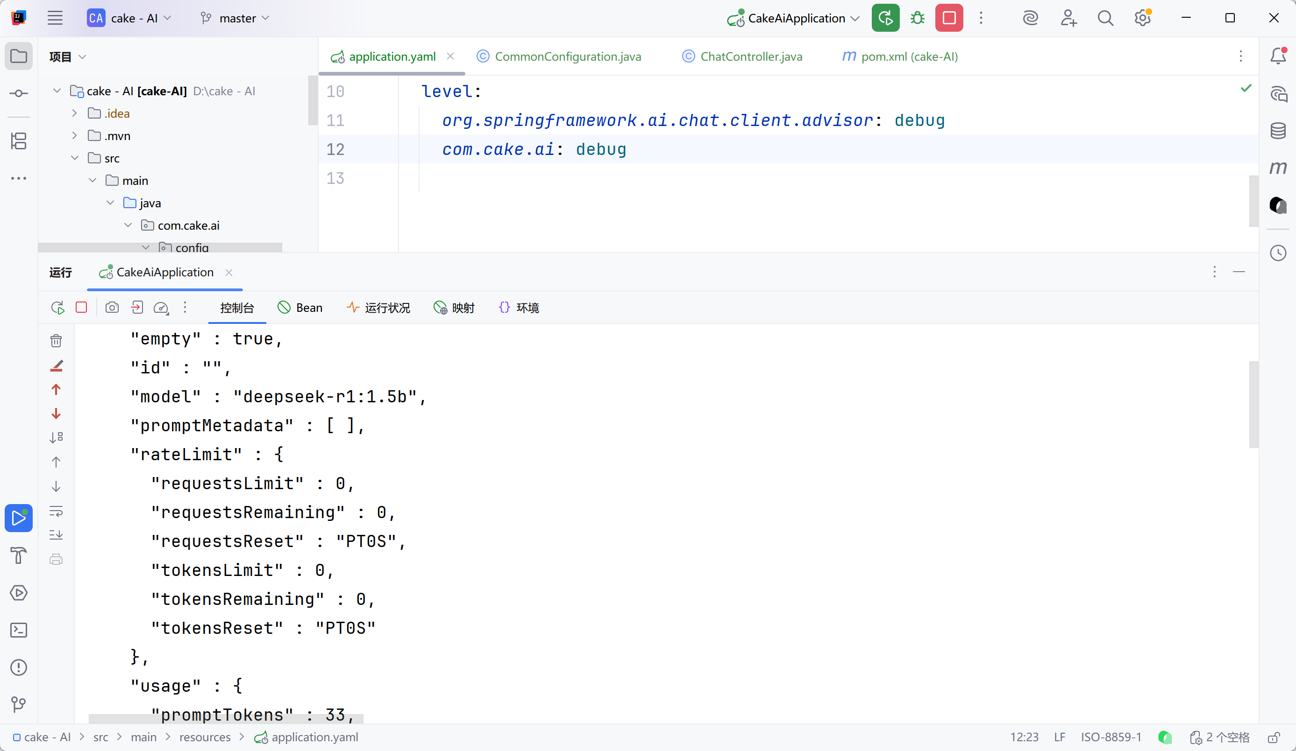
Task: Click the console horizontal scrollbar
Action: 226,718
